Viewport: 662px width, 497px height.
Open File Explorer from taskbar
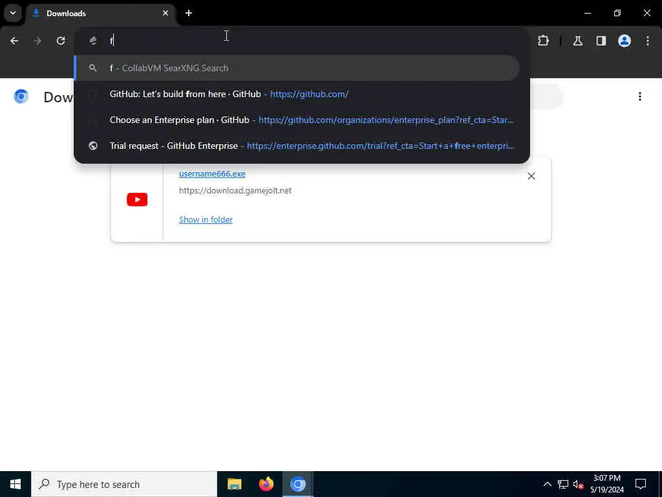pyautogui.click(x=234, y=484)
